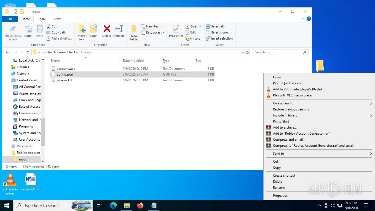375x211 pixels.
Task: Open Control Panel in navigation pane
Action: (x=26, y=80)
